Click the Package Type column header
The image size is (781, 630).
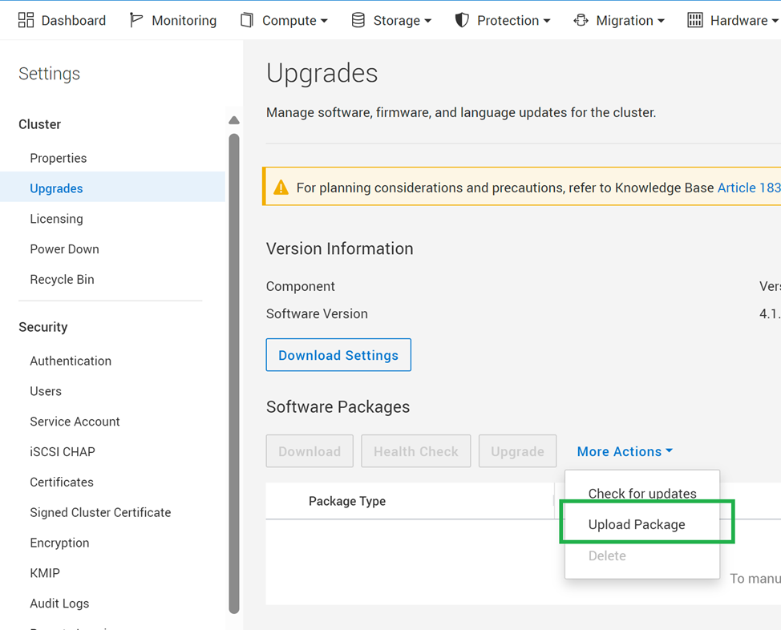point(346,501)
